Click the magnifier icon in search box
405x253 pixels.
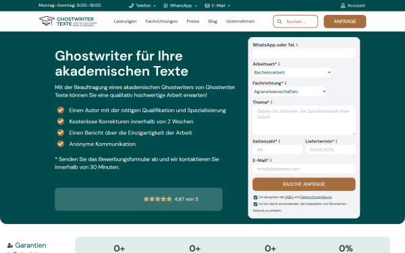pos(279,22)
